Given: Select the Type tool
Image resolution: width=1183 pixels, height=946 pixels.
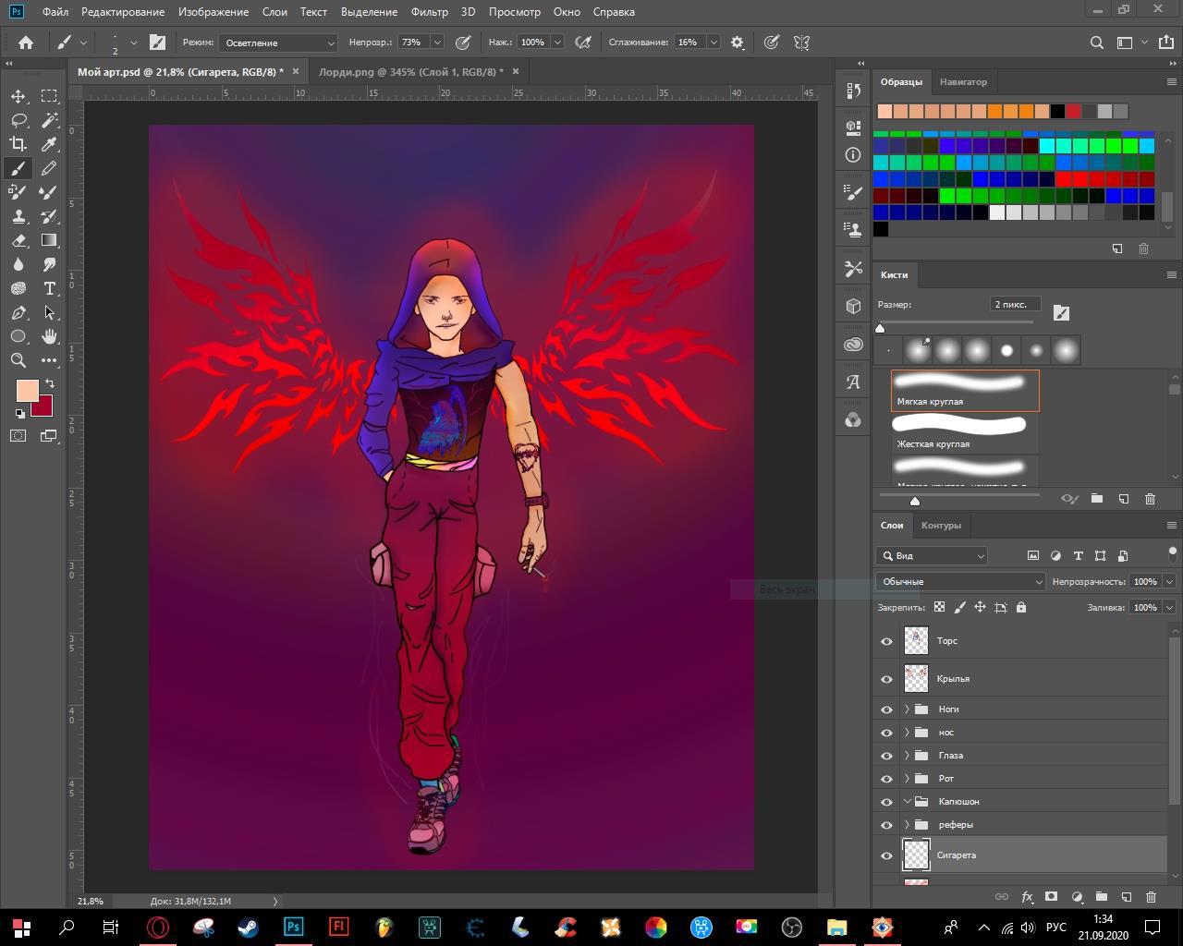Looking at the screenshot, I should tap(49, 288).
